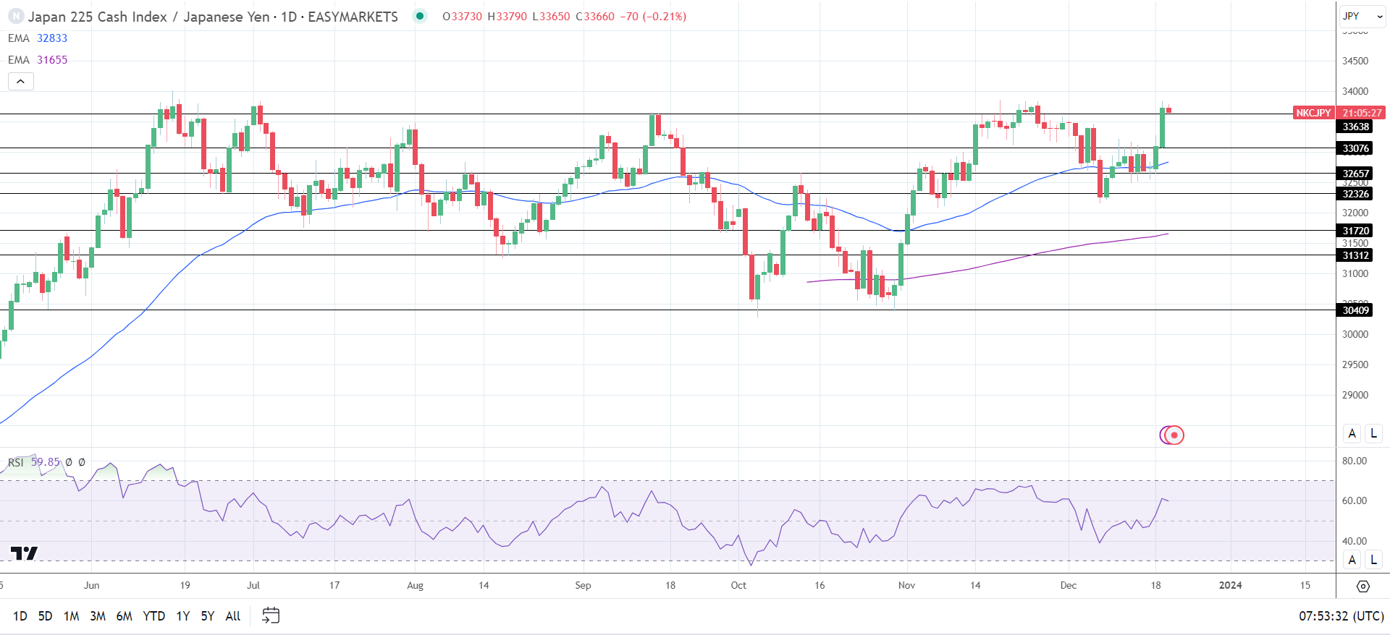1390x635 pixels.
Task: Click the Sep date on time axis
Action: pyautogui.click(x=583, y=585)
